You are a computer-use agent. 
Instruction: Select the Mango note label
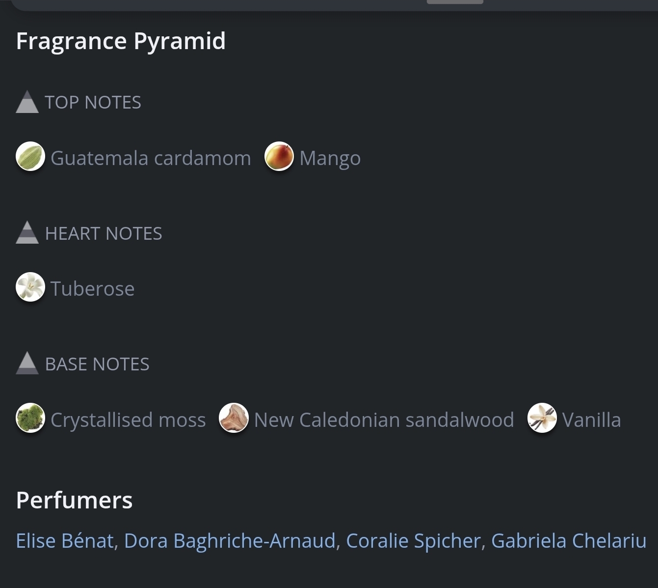(330, 158)
